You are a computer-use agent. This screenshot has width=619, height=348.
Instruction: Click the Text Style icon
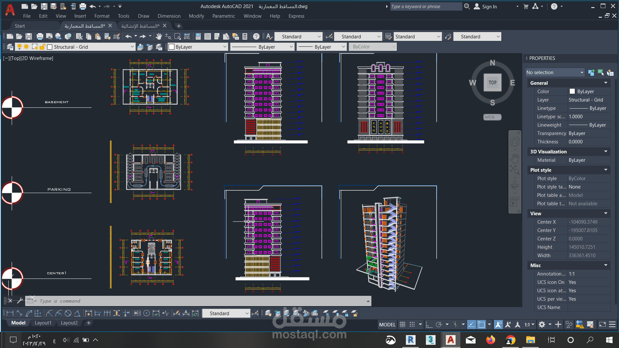tap(270, 37)
